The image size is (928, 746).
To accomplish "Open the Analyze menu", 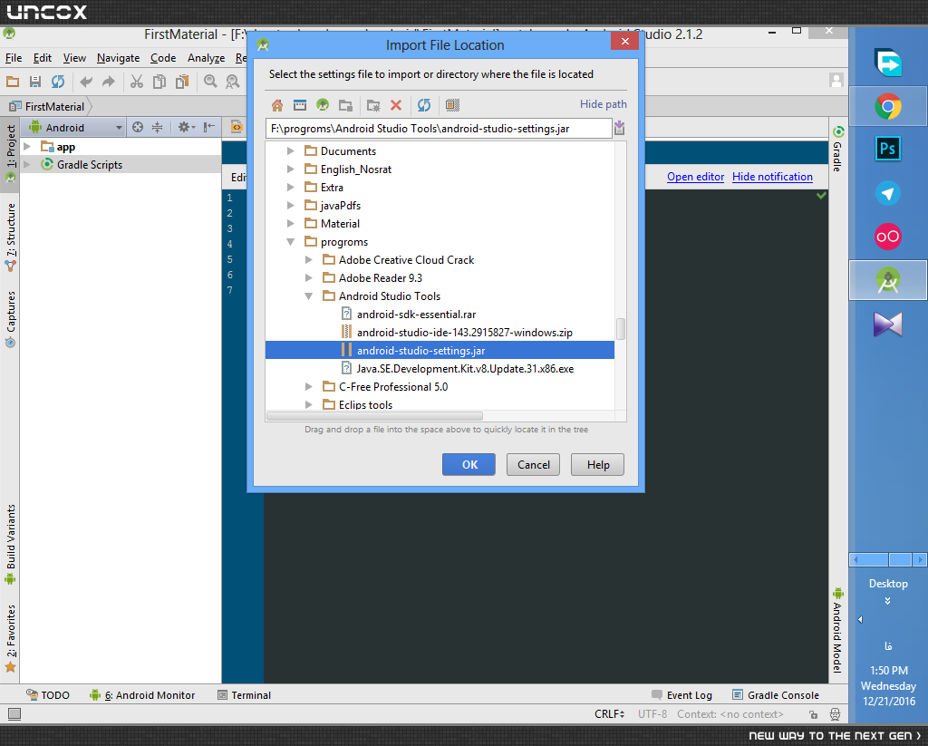I will [x=206, y=58].
